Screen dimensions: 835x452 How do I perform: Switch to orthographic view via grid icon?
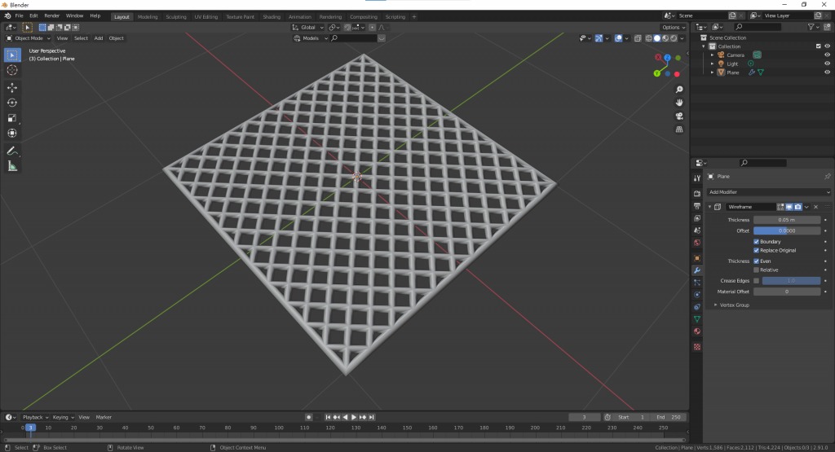(x=678, y=129)
